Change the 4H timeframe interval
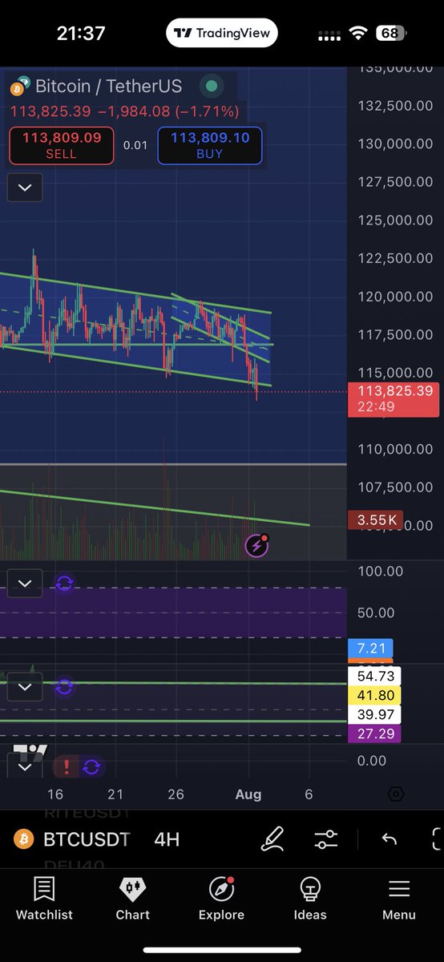This screenshot has width=444, height=962. 167,839
